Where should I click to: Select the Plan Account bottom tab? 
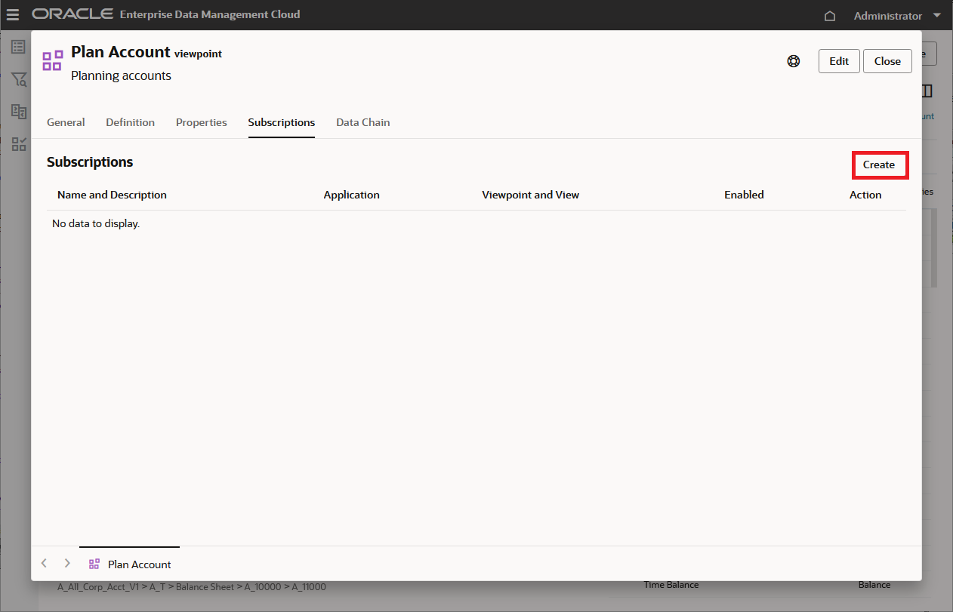[130, 564]
